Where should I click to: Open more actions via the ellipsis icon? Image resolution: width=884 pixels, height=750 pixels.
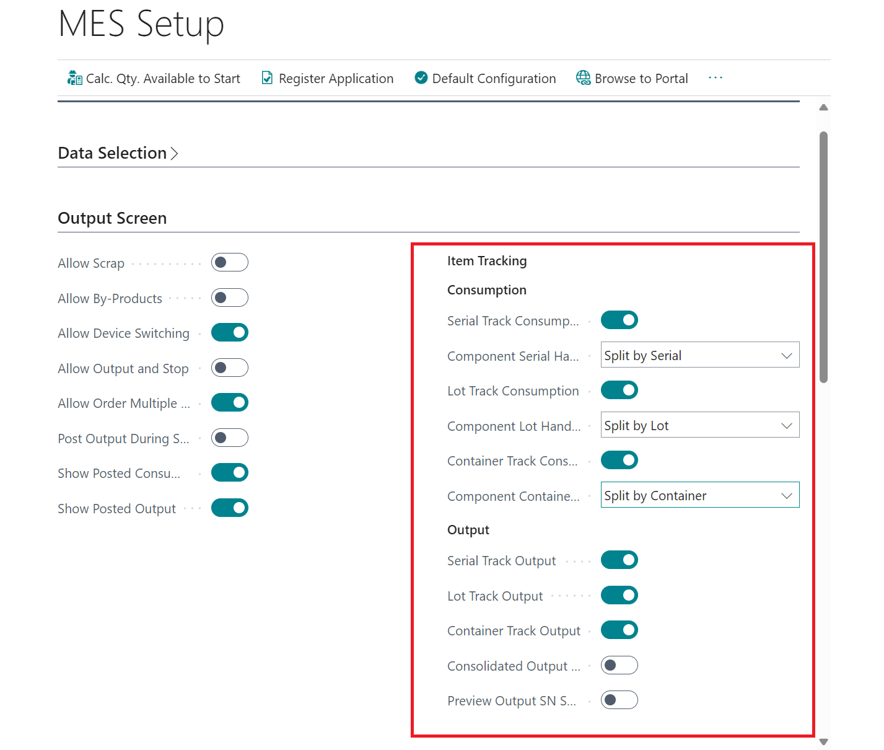(x=716, y=77)
